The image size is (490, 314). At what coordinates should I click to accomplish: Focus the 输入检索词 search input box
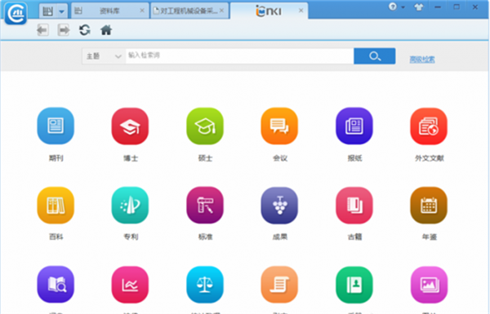tap(239, 56)
